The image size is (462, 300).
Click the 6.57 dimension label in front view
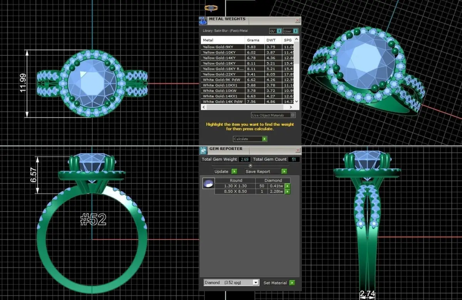33,175
